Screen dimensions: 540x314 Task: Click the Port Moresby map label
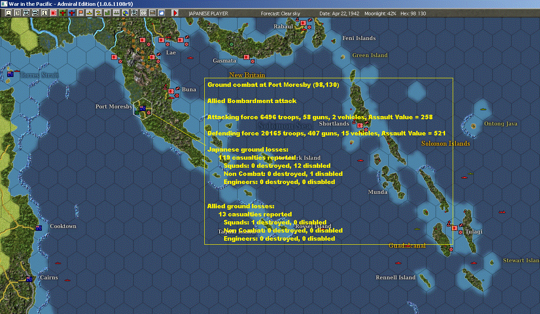click(114, 107)
